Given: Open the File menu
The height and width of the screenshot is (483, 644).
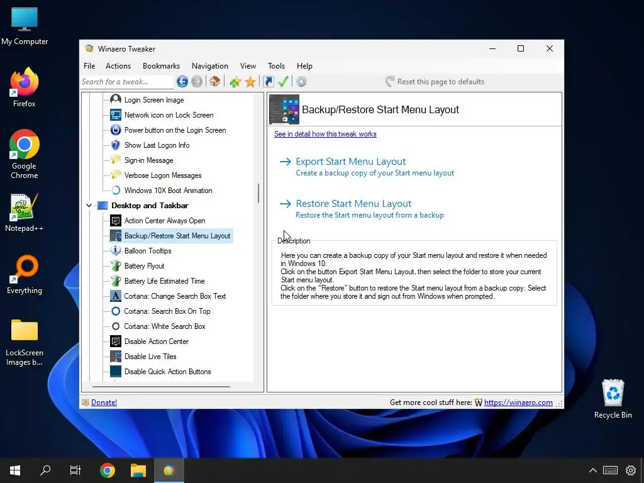Looking at the screenshot, I should click(89, 65).
